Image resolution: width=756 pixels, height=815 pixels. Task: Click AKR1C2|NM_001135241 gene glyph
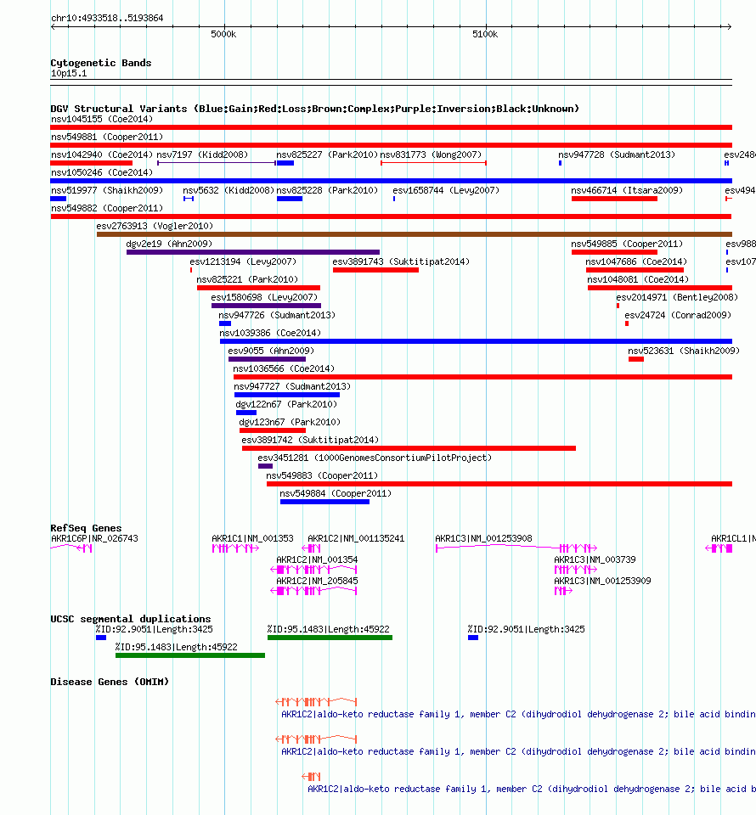pyautogui.click(x=311, y=548)
